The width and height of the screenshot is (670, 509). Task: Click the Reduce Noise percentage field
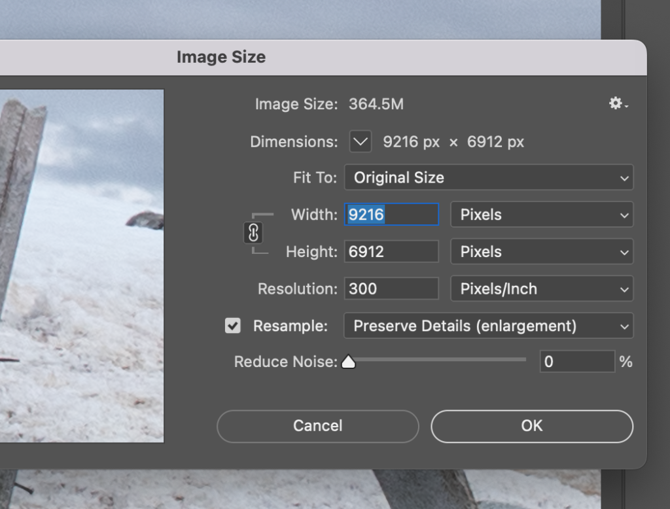(576, 362)
